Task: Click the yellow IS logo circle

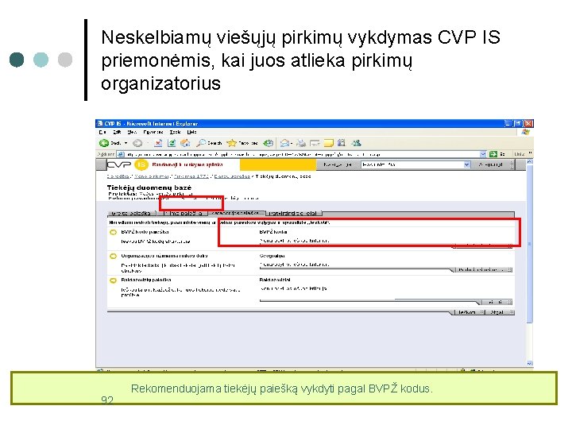Action: [x=141, y=165]
